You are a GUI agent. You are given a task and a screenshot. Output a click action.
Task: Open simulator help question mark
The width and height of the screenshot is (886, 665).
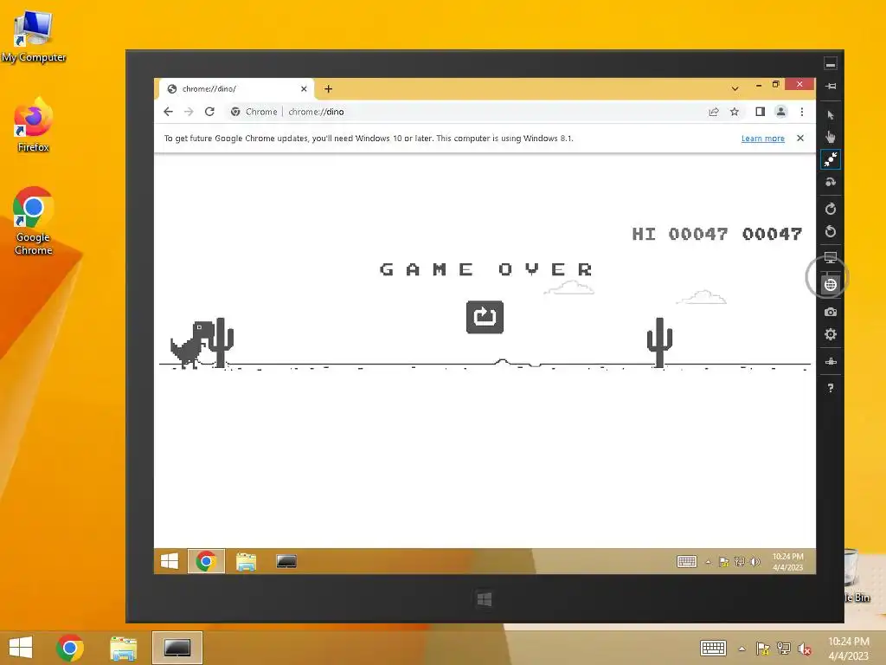pos(830,388)
